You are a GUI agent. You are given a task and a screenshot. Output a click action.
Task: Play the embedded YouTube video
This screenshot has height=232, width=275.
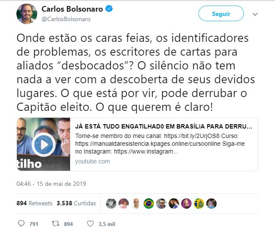pos(44,145)
